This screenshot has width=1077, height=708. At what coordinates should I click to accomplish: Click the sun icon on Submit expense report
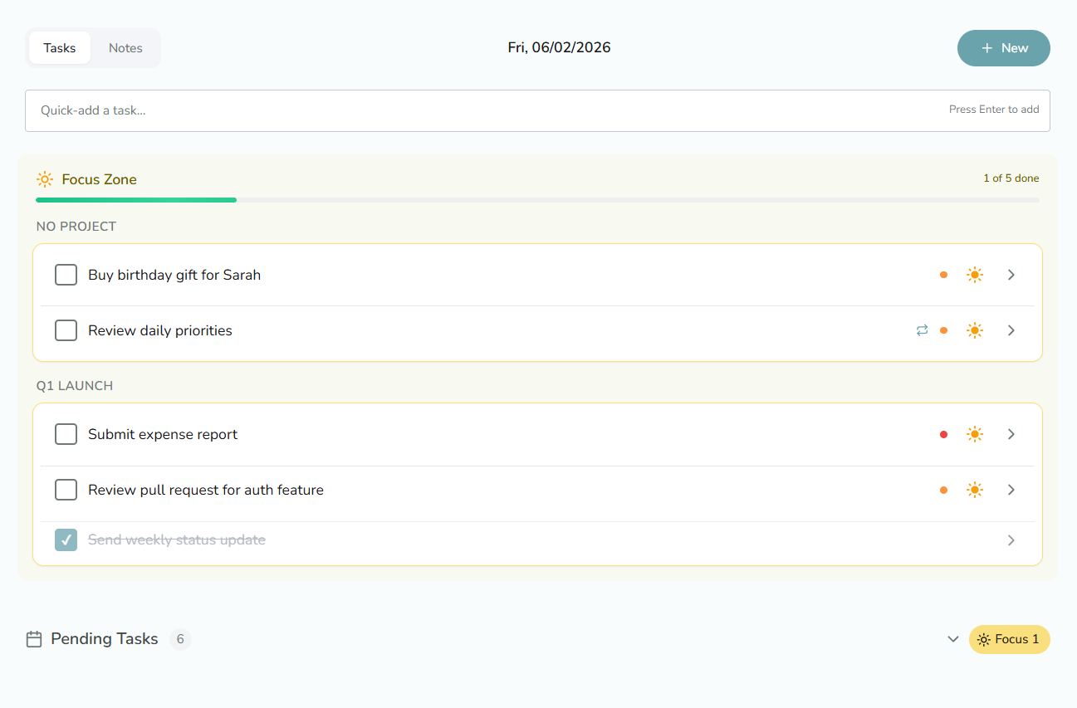click(x=975, y=434)
